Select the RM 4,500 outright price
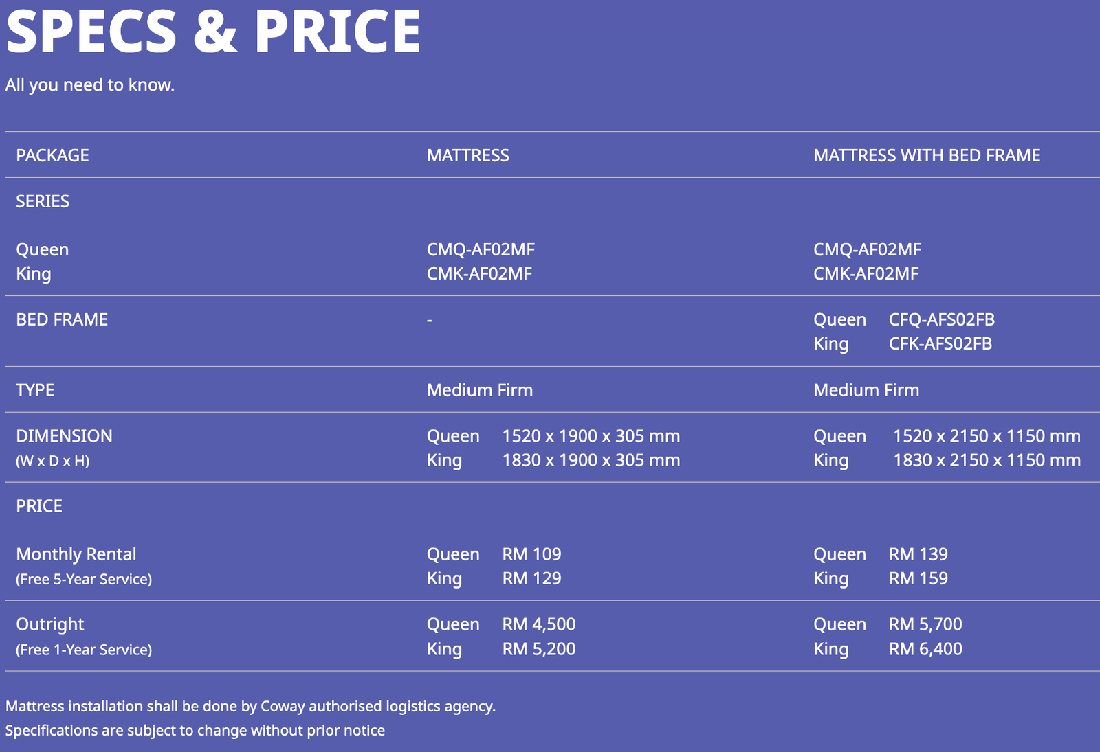1100x752 pixels. (538, 624)
